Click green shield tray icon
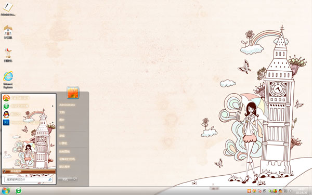 (270, 191)
